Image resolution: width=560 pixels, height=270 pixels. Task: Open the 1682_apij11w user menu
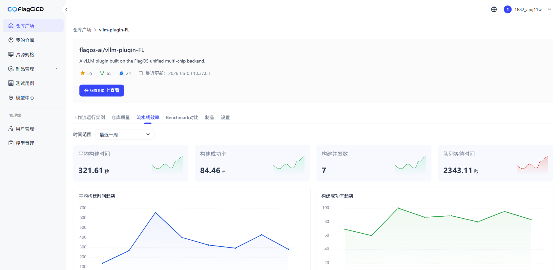528,9
